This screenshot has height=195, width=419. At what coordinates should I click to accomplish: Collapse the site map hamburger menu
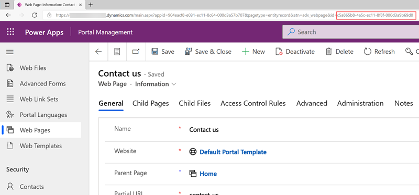(10, 52)
